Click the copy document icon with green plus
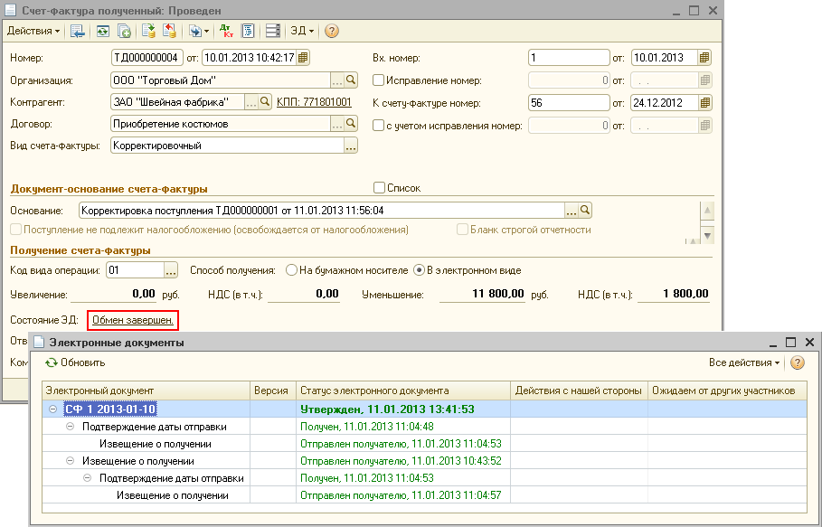This screenshot has width=822, height=527. (125, 31)
